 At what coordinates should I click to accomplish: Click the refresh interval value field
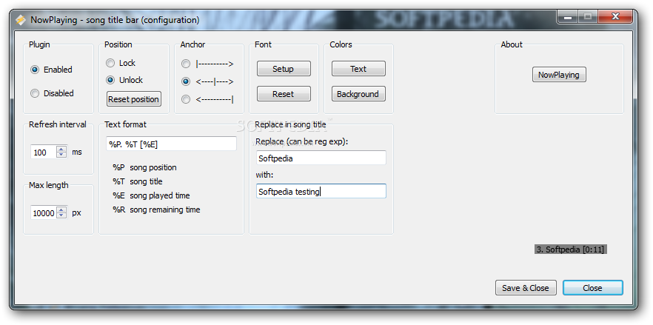coord(44,152)
